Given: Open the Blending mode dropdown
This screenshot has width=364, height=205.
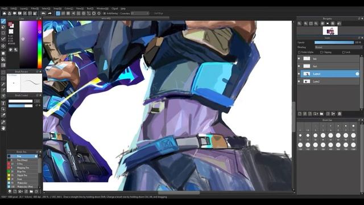Looking at the screenshot, I should [338, 47].
